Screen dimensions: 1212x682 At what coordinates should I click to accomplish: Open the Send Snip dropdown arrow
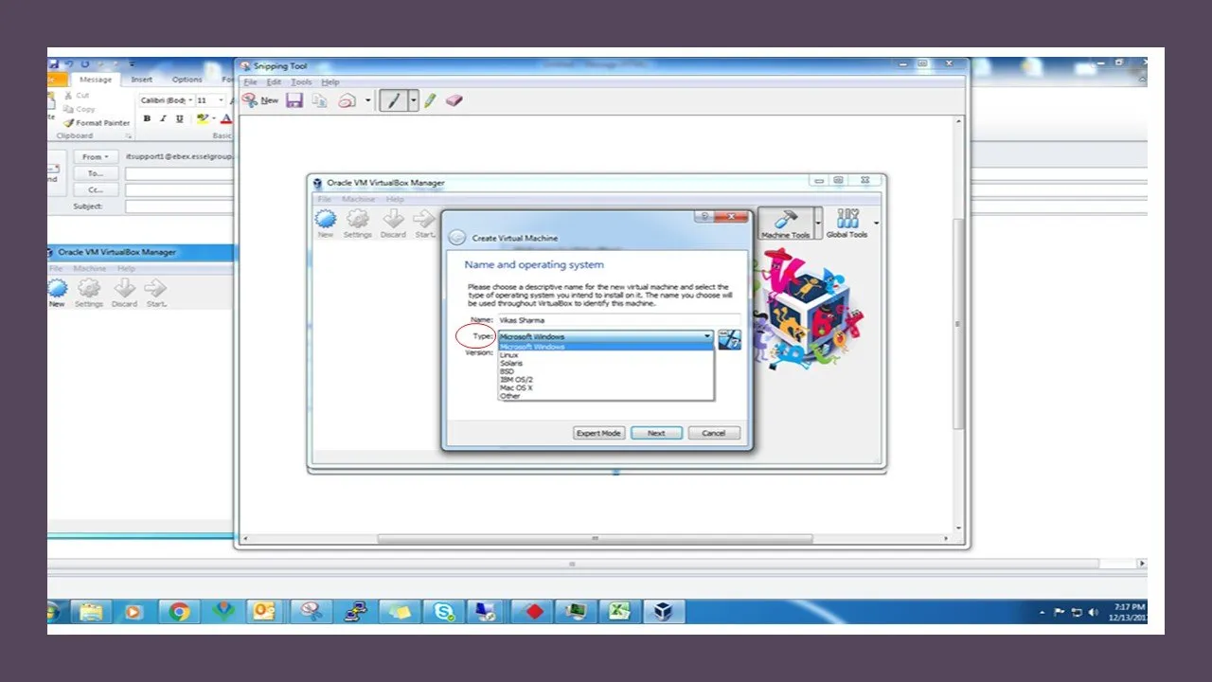tap(368, 100)
